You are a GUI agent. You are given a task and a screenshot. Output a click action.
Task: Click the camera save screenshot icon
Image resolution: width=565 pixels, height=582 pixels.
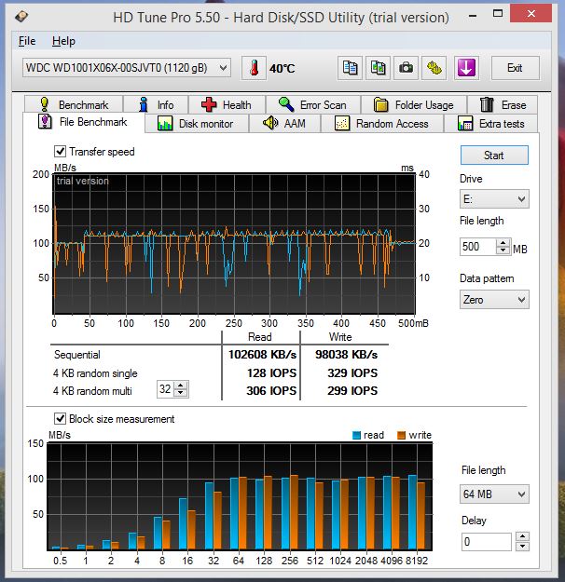point(407,68)
